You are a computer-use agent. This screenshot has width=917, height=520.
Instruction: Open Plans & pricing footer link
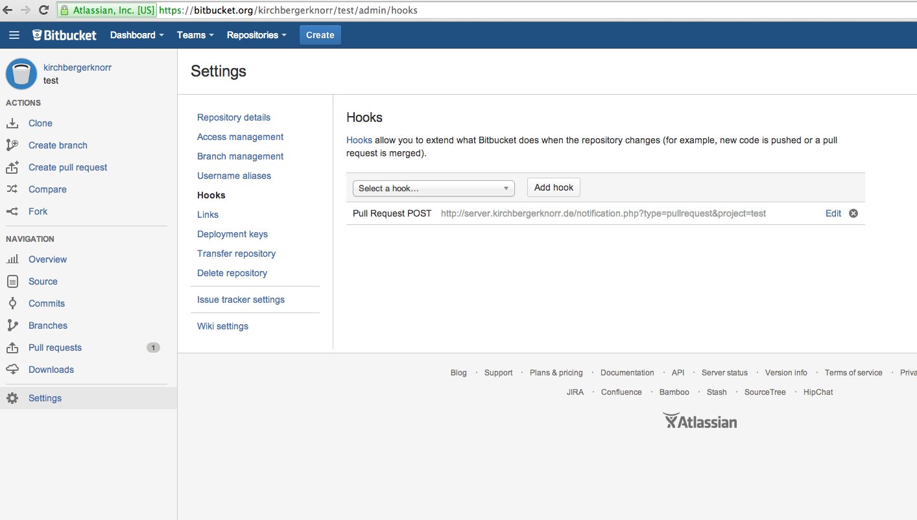coord(556,373)
